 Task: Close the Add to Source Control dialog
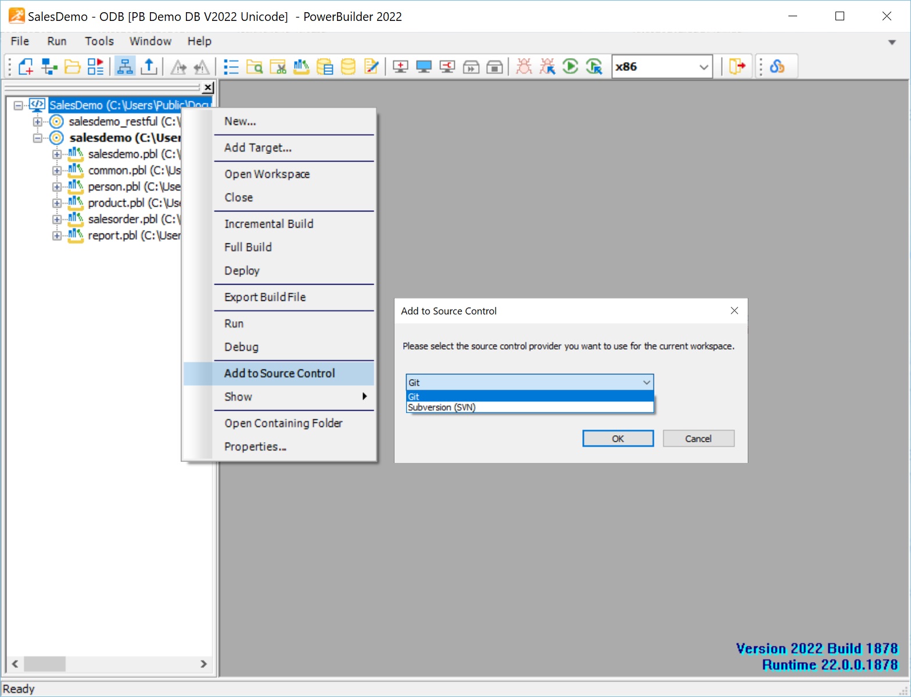[734, 311]
